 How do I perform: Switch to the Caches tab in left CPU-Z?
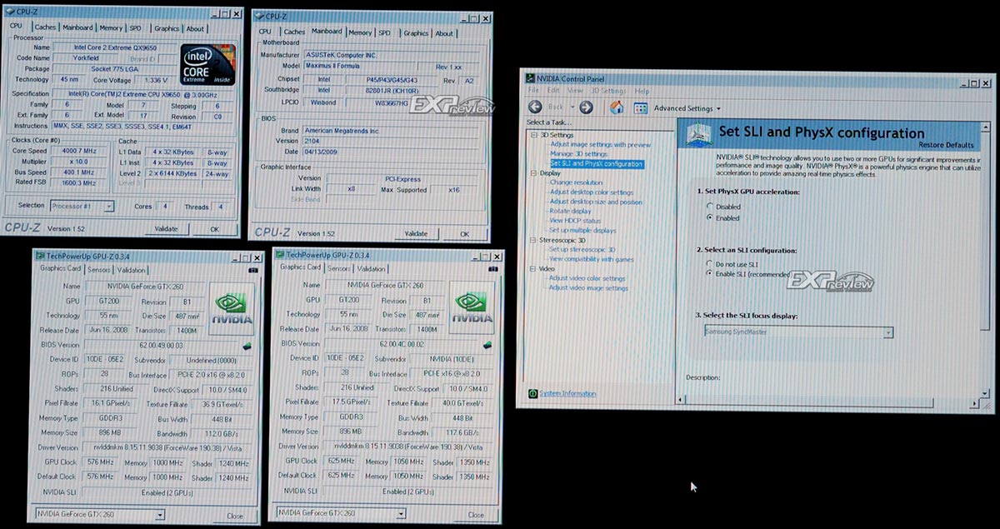click(45, 27)
